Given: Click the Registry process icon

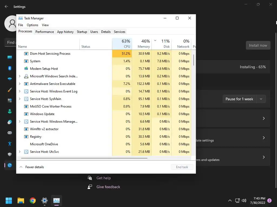Looking at the screenshot, I should pos(26,137).
